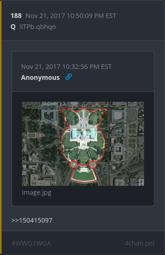Open the #WWG1WGA hashtag

tap(31, 243)
